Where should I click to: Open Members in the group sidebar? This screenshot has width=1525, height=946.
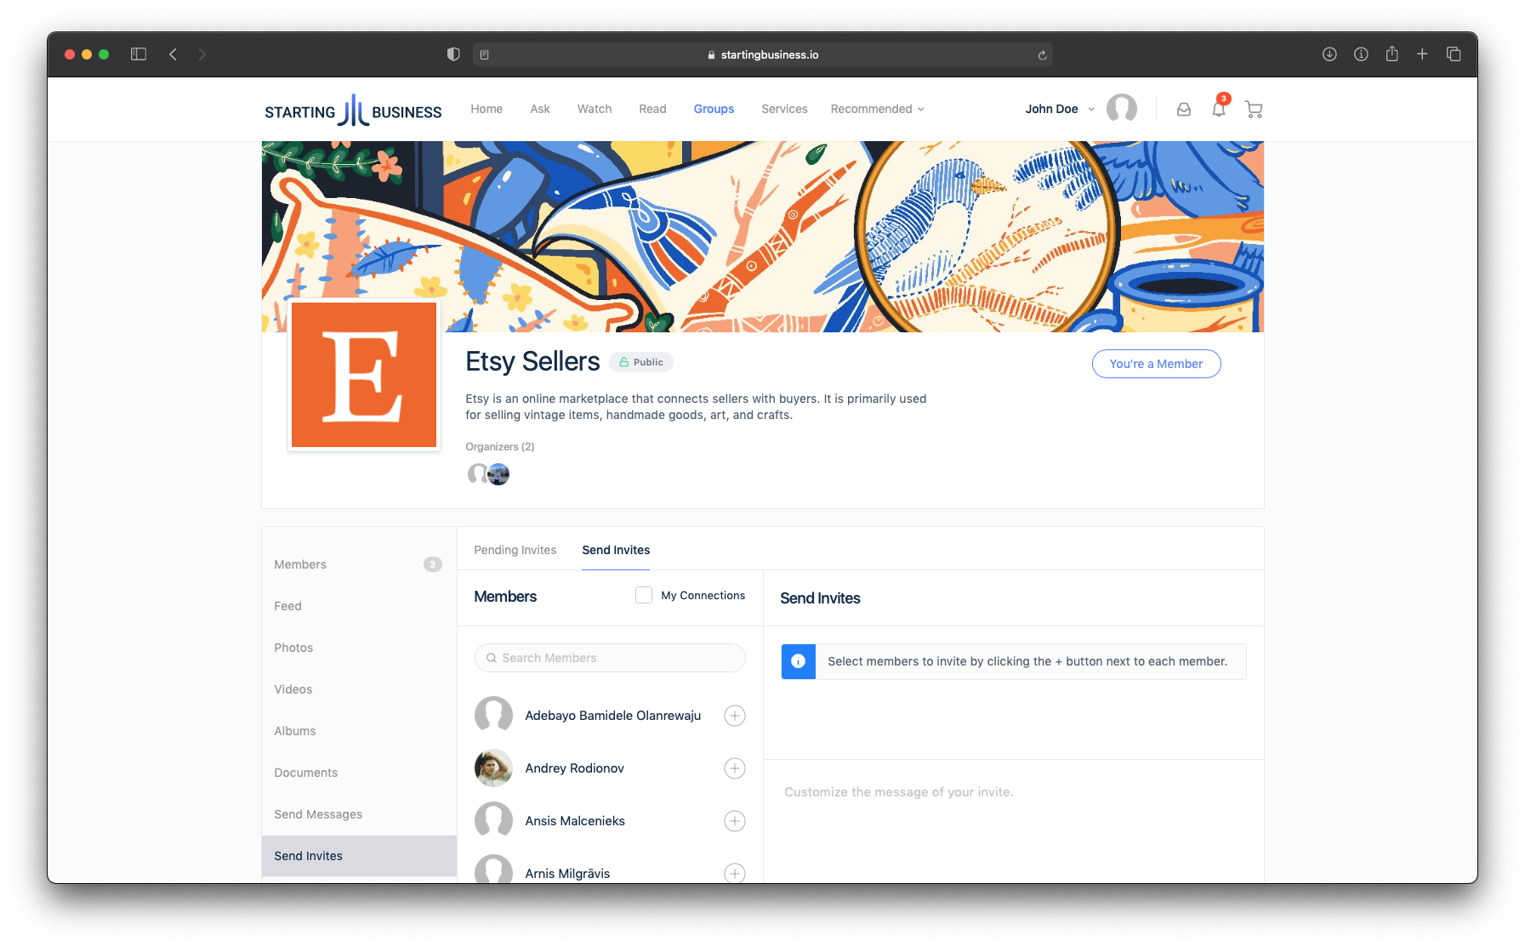[x=359, y=564]
